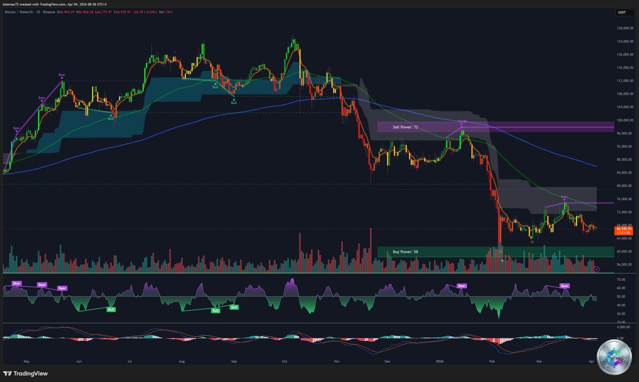
Task: Click the Apr label on the time axis
Action: (591, 361)
